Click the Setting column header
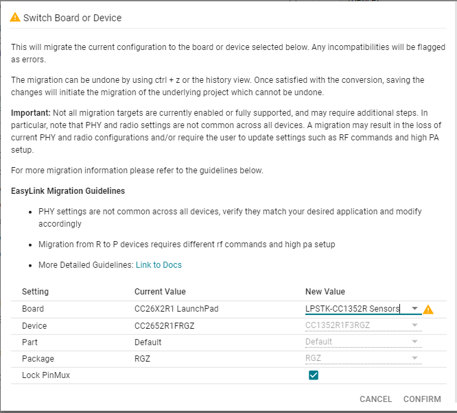The image size is (457, 413). 35,292
